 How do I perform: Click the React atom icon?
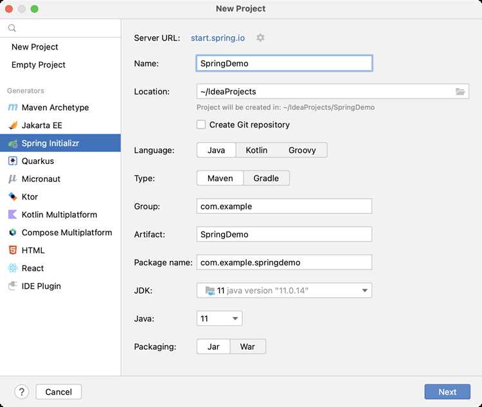pyautogui.click(x=13, y=268)
